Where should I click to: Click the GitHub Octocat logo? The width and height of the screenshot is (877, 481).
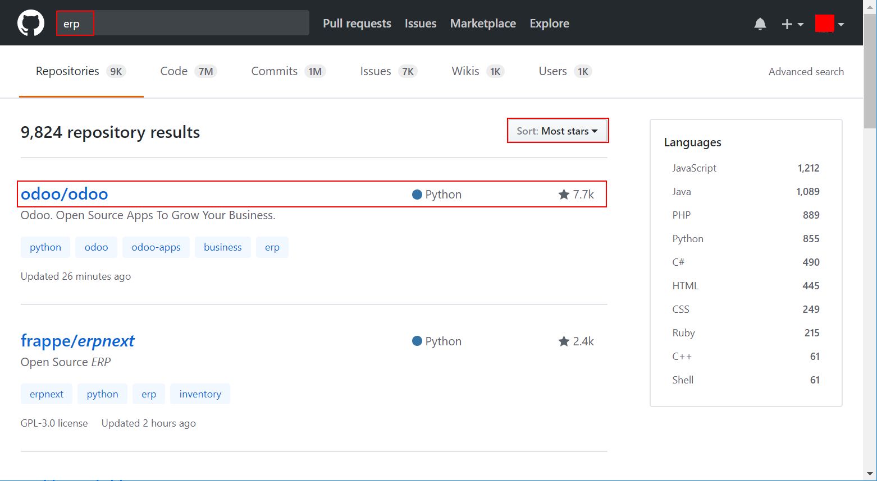point(31,24)
